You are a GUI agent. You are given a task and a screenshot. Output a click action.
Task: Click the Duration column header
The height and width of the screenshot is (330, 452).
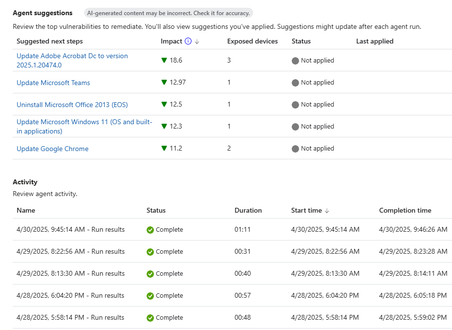[x=248, y=210]
